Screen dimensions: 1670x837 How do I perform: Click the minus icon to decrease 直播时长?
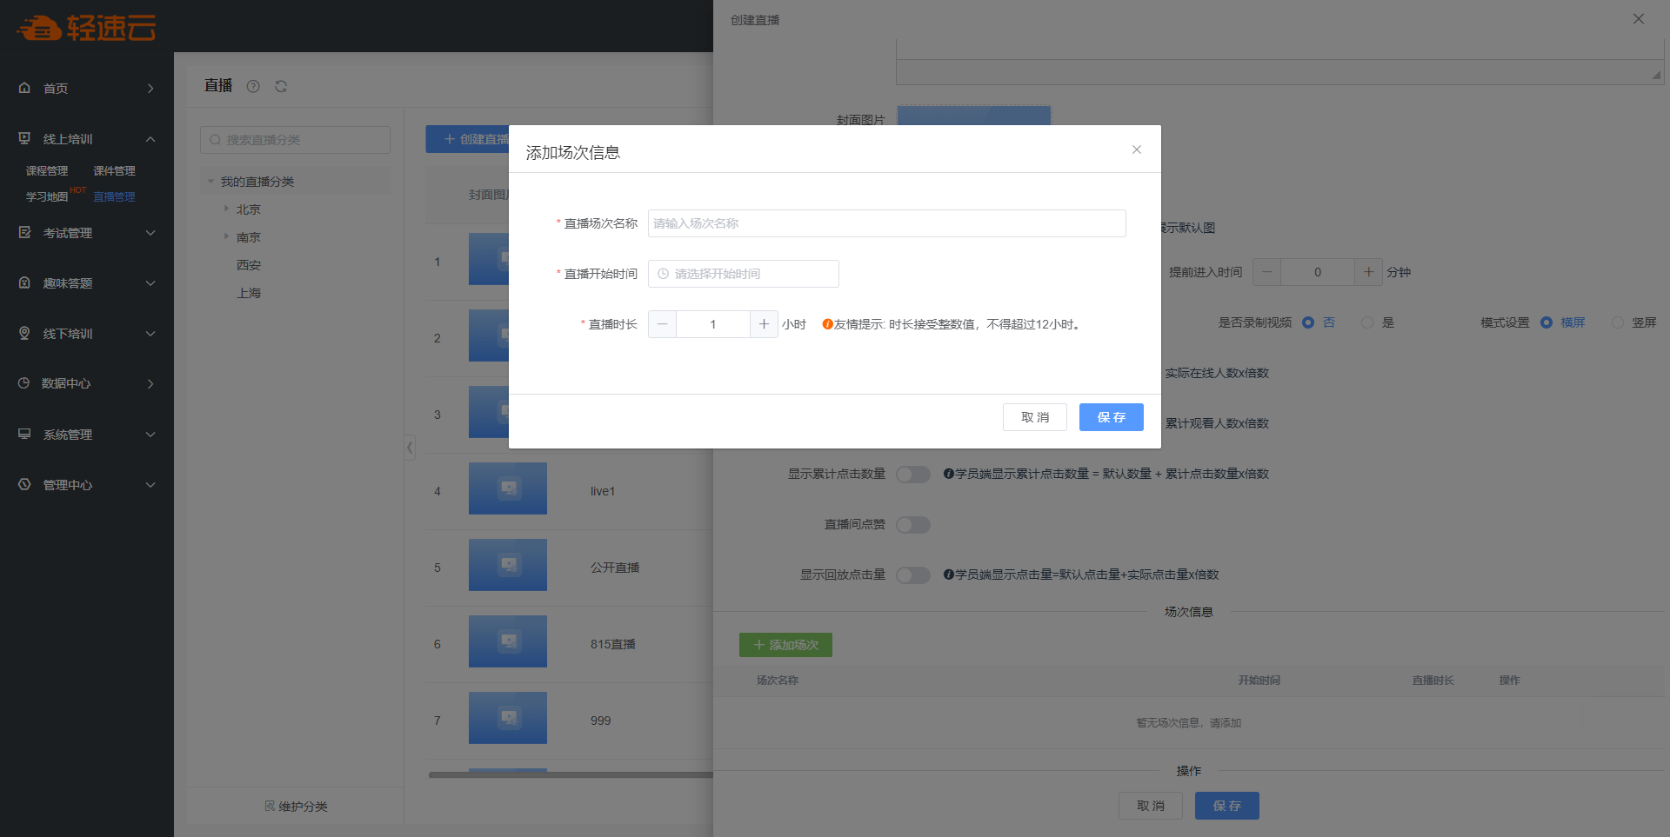tap(662, 324)
